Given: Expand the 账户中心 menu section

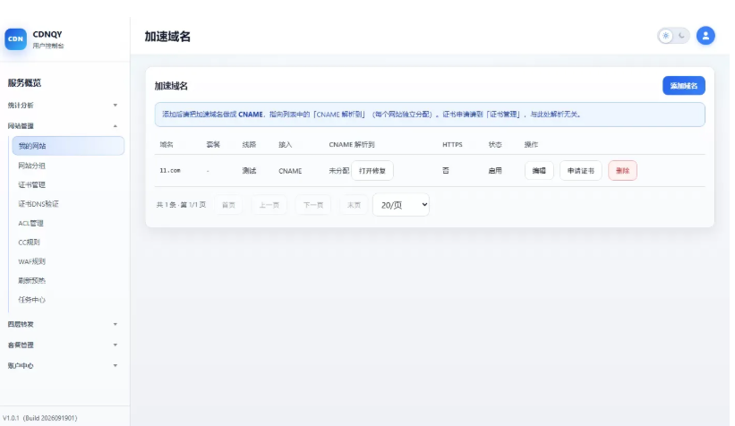Looking at the screenshot, I should pyautogui.click(x=63, y=365).
